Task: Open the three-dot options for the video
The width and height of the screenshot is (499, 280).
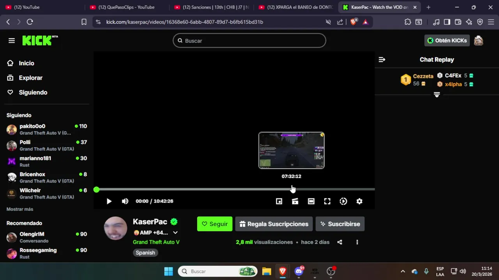Action: pyautogui.click(x=357, y=242)
